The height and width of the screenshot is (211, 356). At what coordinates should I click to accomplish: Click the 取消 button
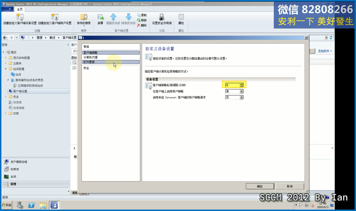pos(290,186)
